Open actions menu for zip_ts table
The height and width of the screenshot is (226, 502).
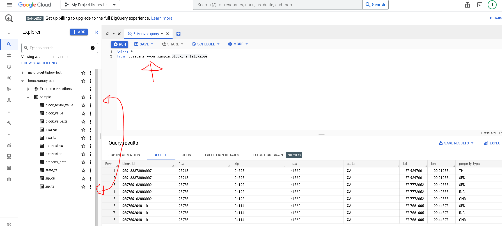[x=90, y=187]
